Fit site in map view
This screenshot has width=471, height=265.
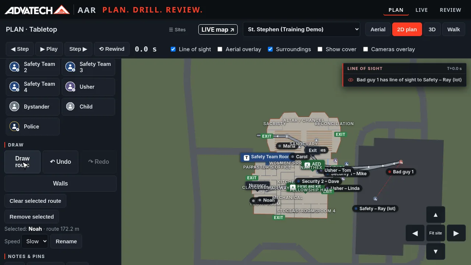[436, 233]
